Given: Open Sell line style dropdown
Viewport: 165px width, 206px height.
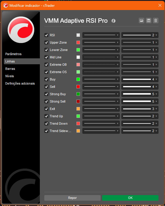Looking at the screenshot, I should (x=101, y=87).
